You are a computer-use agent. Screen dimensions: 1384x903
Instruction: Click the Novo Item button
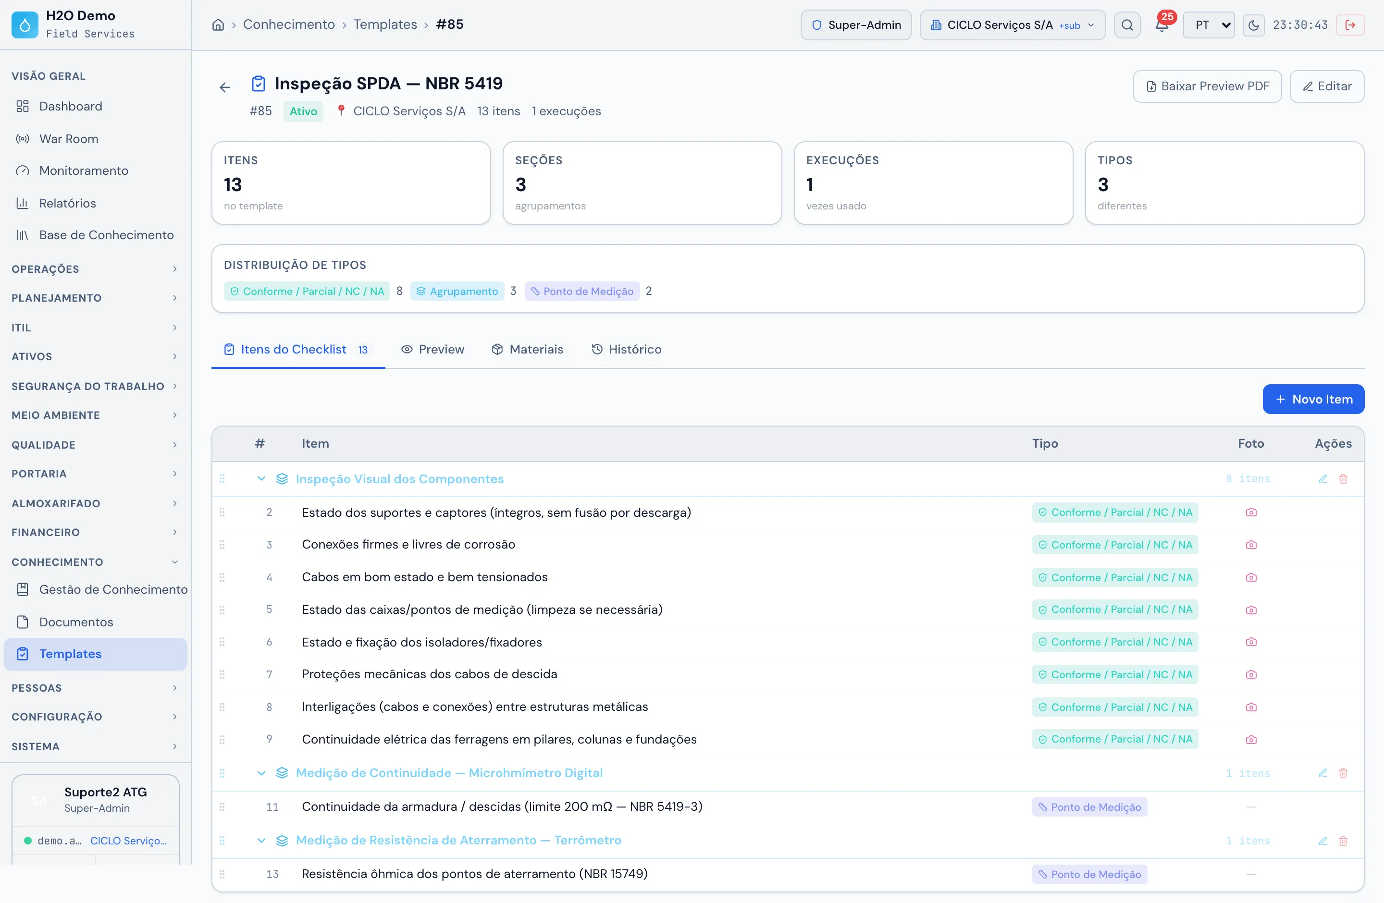[1314, 399]
